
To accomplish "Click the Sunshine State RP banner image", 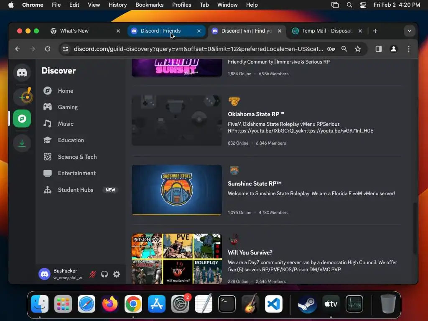I will (177, 190).
